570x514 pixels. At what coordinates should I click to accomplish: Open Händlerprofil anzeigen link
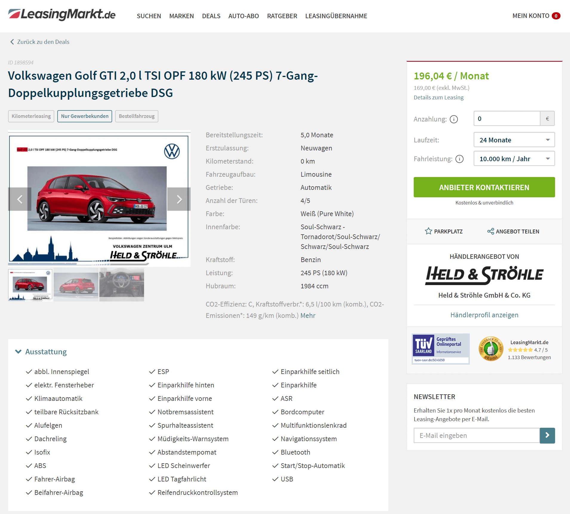tap(484, 315)
